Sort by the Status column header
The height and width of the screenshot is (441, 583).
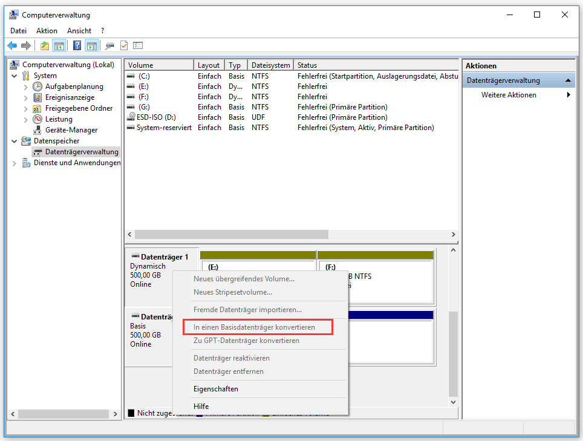click(376, 65)
